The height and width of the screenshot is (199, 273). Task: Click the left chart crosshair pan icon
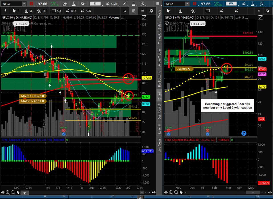click(x=3, y=192)
